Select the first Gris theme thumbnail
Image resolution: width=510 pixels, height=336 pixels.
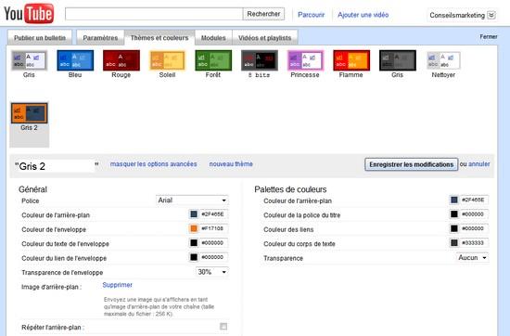click(x=29, y=60)
